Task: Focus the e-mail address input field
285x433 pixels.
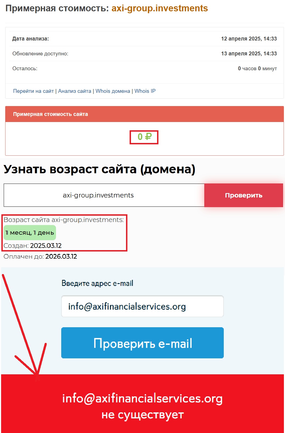Action: pyautogui.click(x=142, y=306)
